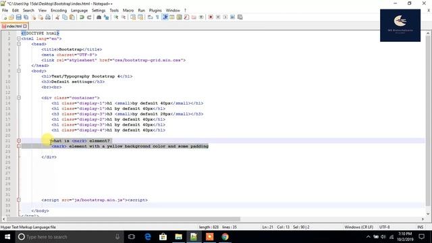The height and width of the screenshot is (243, 432).
Task: Open the Encoding menu
Action: [x=59, y=10]
